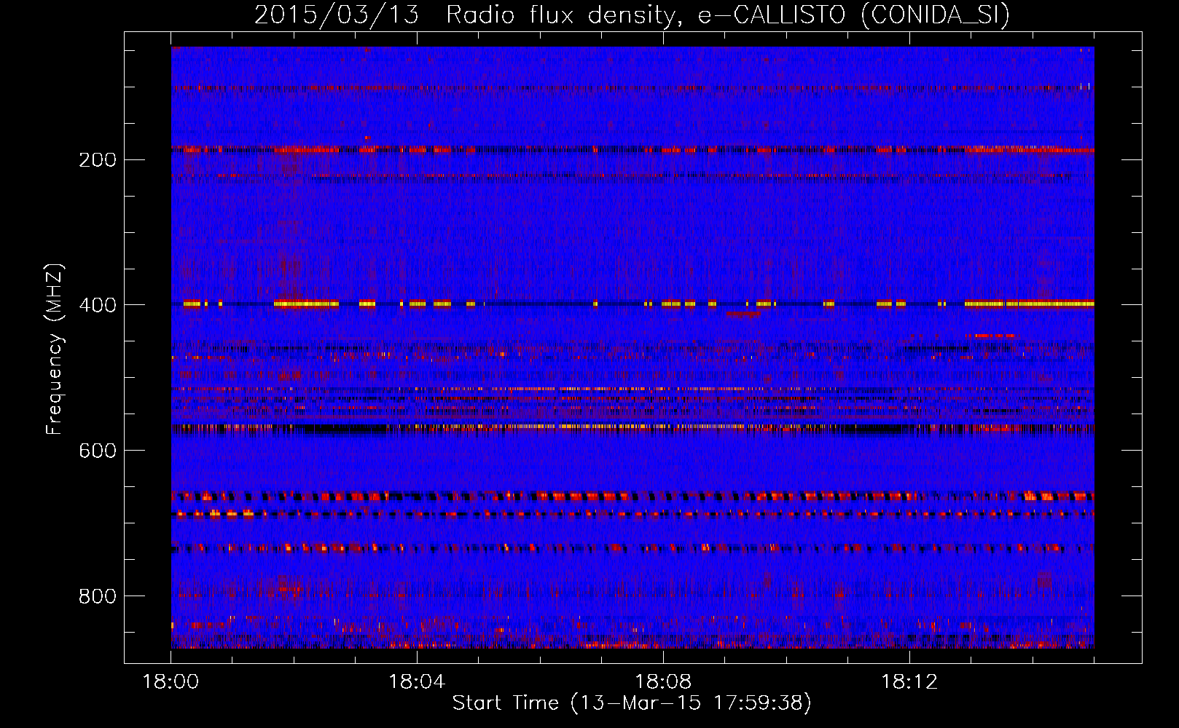The height and width of the screenshot is (728, 1179).
Task: Click the 600 frequency tick label
Action: [x=97, y=451]
